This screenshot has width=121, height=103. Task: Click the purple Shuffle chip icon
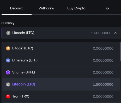(x=8, y=72)
